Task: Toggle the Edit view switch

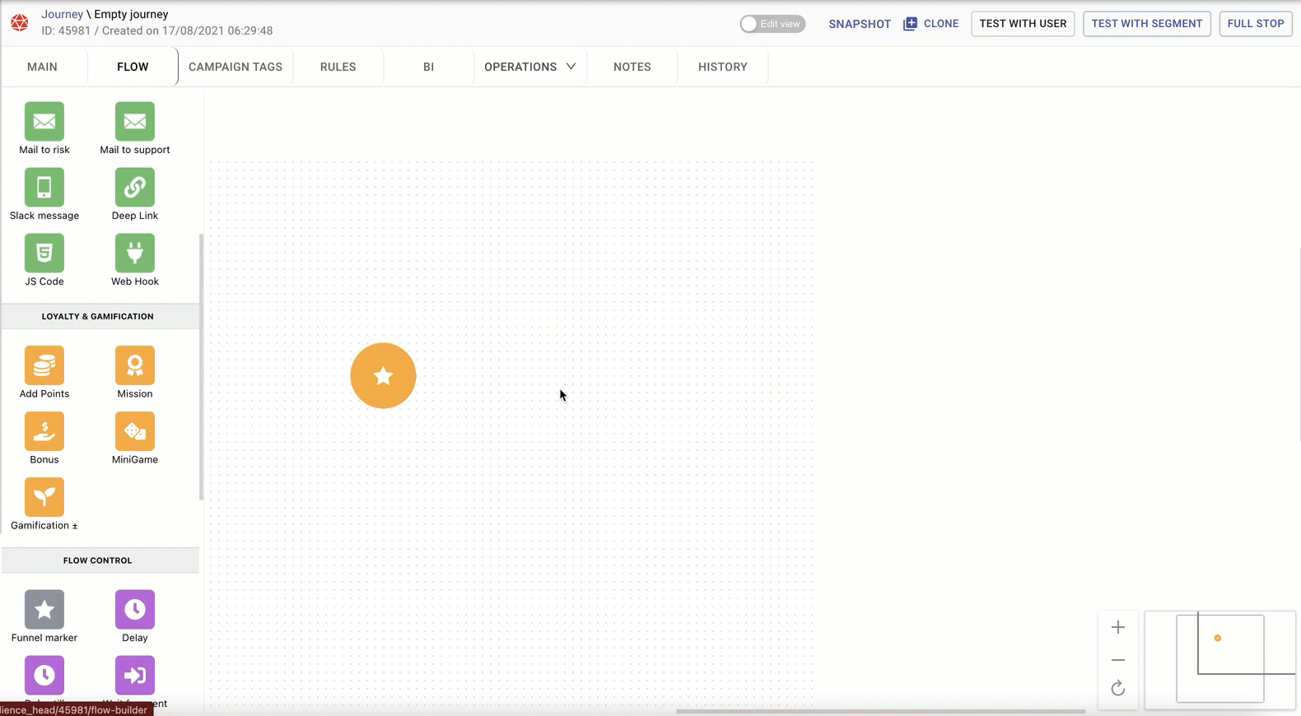Action: (772, 24)
